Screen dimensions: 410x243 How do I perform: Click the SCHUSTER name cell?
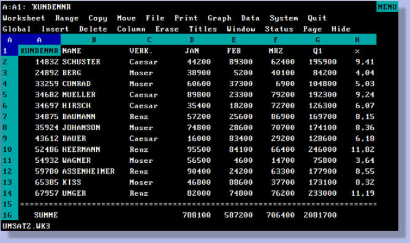81,62
